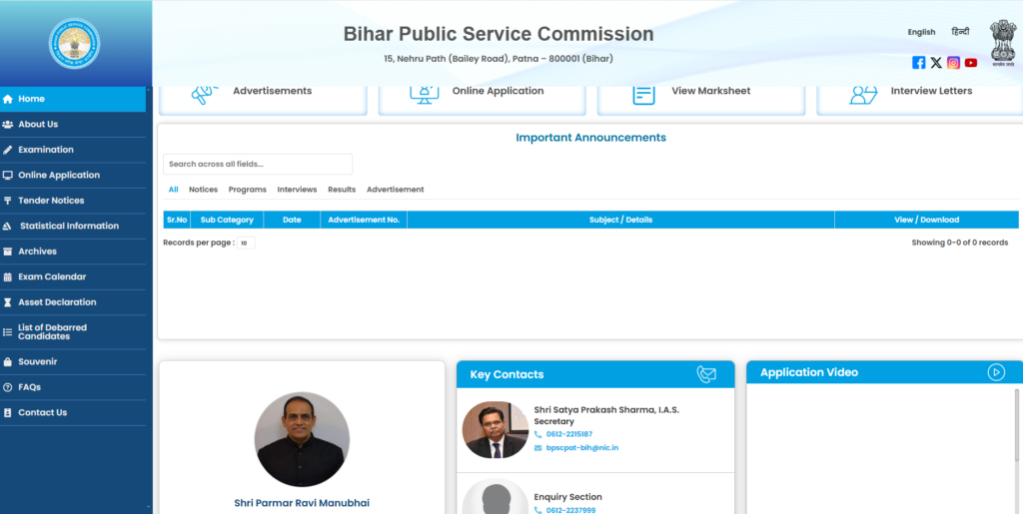Open About Us menu item
Viewport: 1023px width, 514px height.
pyautogui.click(x=73, y=124)
